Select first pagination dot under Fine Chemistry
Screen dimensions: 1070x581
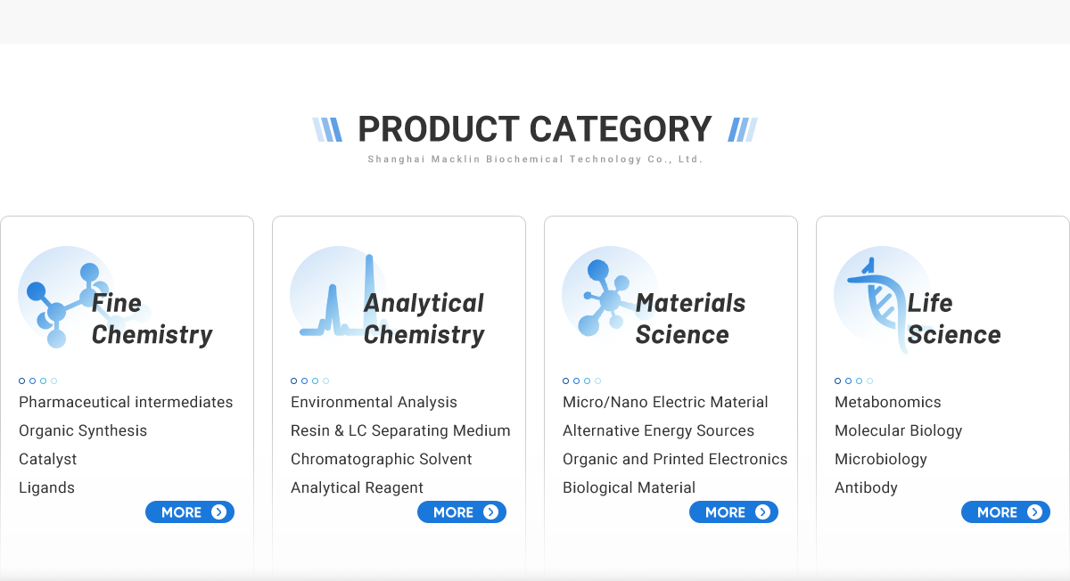click(22, 381)
